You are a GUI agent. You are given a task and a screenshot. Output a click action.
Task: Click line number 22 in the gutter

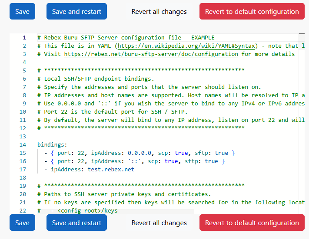(23, 211)
